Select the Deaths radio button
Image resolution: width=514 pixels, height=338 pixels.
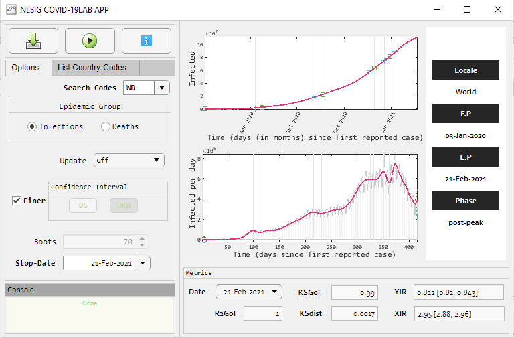[x=105, y=126]
